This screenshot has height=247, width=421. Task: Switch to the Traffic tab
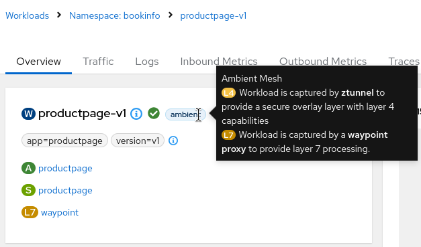98,62
